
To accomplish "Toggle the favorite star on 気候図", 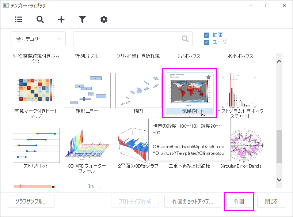I will (x=209, y=77).
